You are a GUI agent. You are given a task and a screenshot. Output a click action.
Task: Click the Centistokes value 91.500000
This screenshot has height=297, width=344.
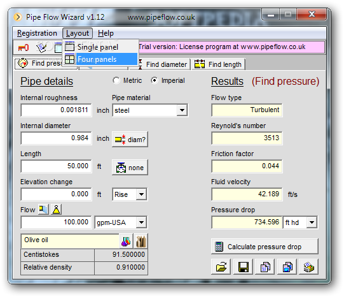click(x=121, y=255)
